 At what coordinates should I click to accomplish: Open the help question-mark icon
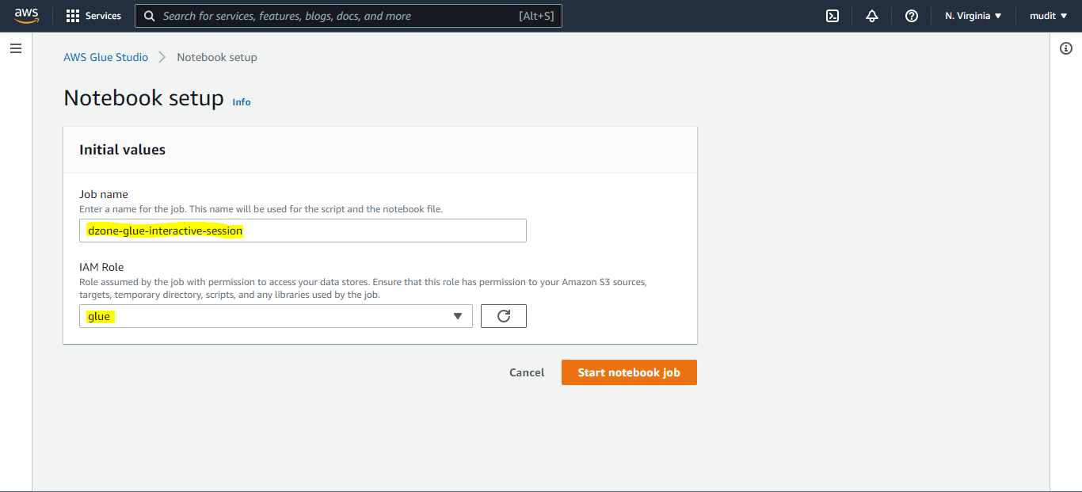coord(912,16)
